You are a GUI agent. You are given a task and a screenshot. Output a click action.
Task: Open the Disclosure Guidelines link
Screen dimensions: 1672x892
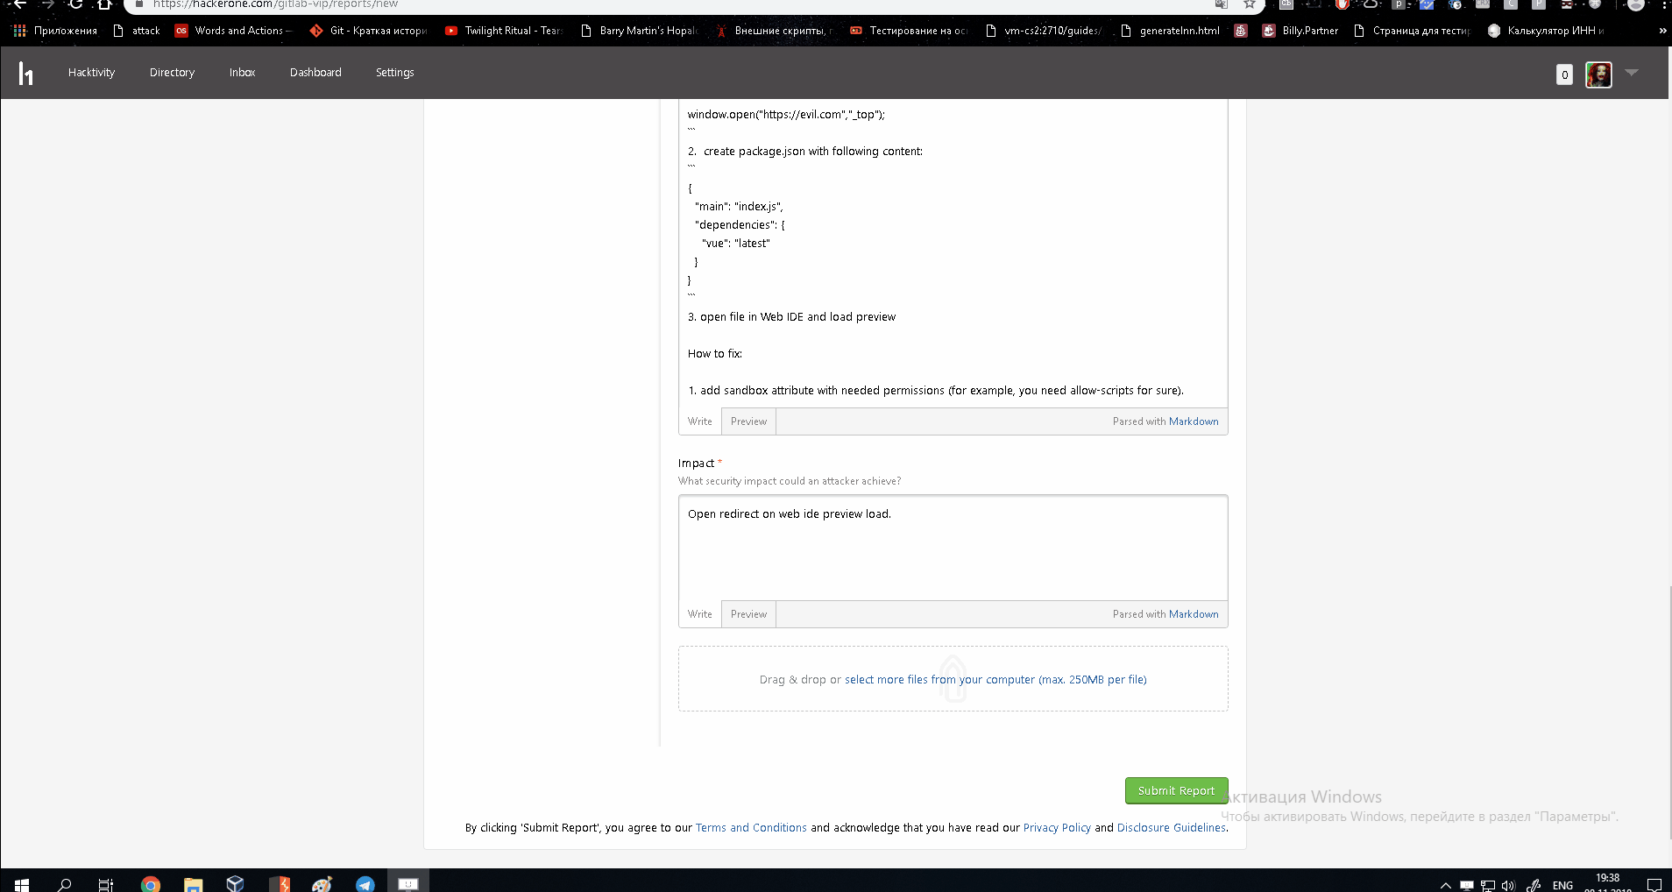[1172, 828]
